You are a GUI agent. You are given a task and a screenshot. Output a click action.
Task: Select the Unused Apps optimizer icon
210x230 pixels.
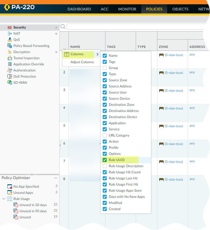click(x=9, y=193)
